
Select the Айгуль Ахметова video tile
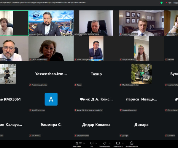pos(142,49)
